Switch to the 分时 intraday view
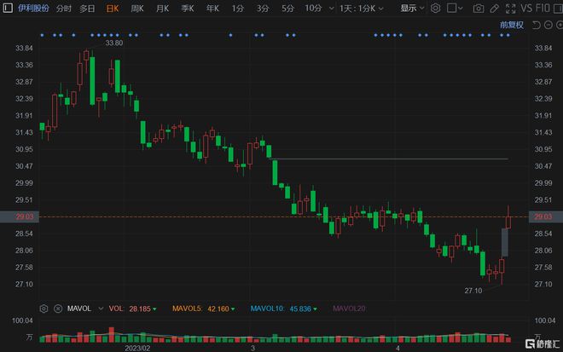This screenshot has width=563, height=352. tap(64, 9)
